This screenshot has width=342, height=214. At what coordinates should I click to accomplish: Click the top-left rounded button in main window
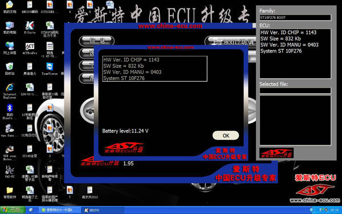(x=97, y=41)
